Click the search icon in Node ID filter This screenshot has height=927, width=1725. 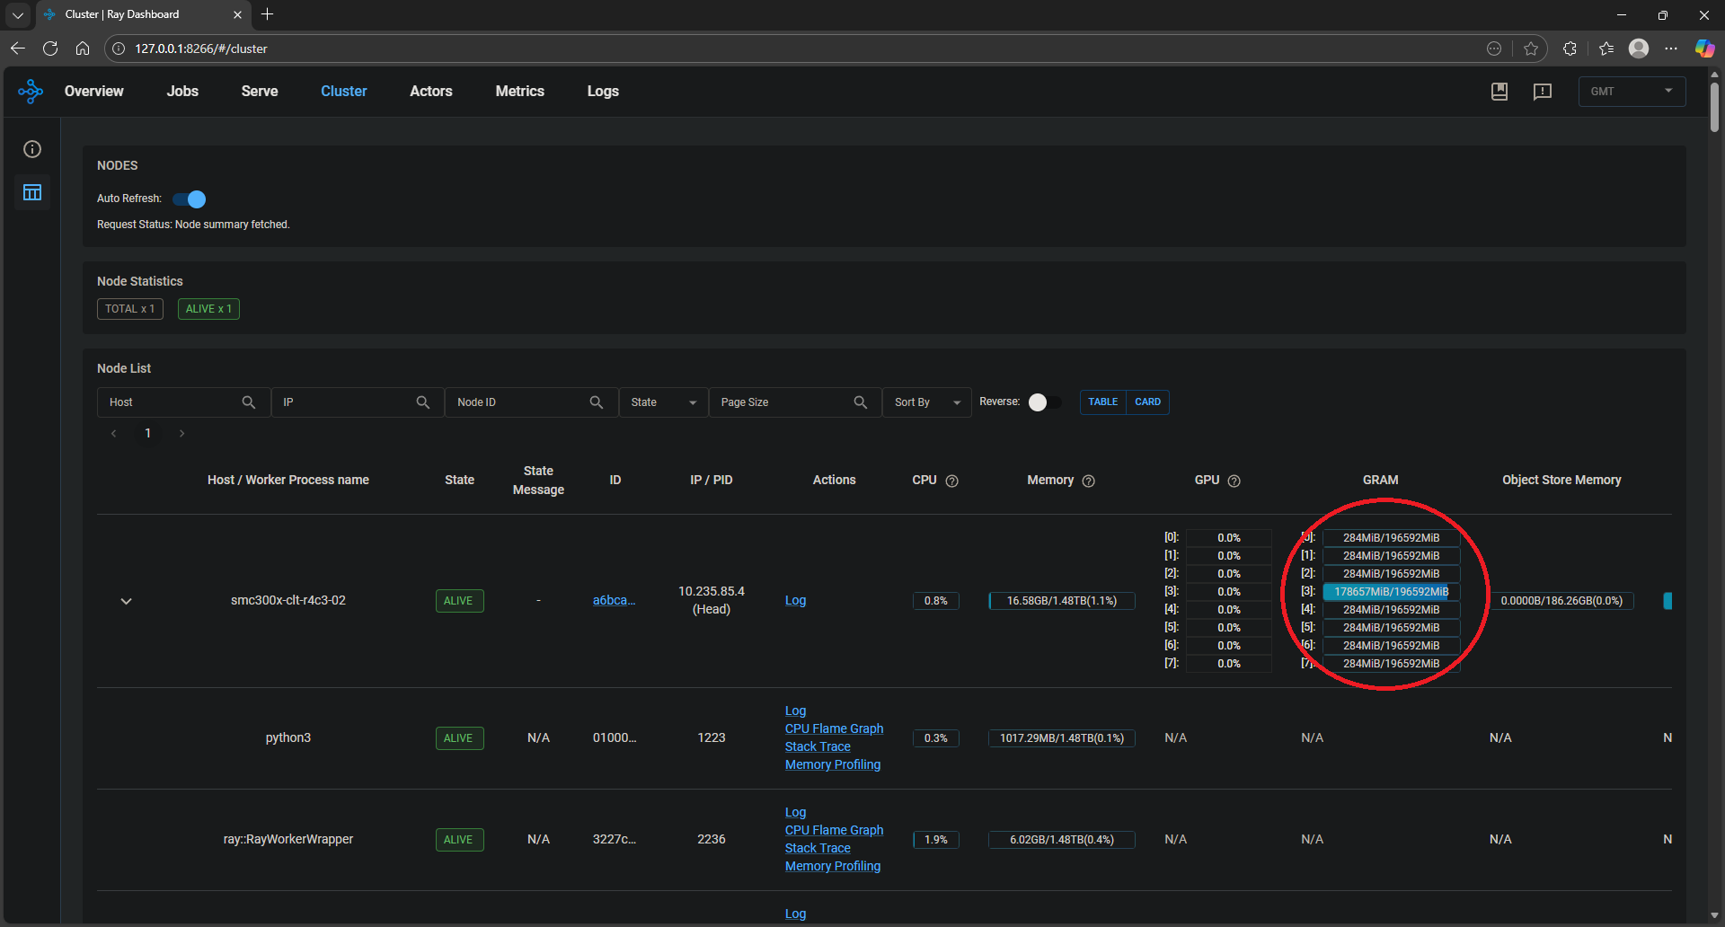pyautogui.click(x=597, y=402)
